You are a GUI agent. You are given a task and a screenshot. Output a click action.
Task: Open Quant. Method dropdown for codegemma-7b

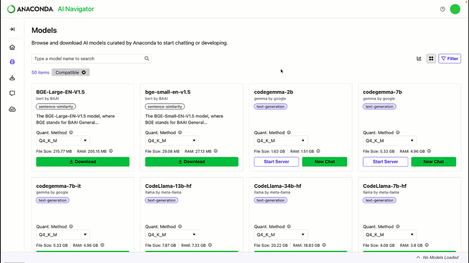click(x=389, y=140)
